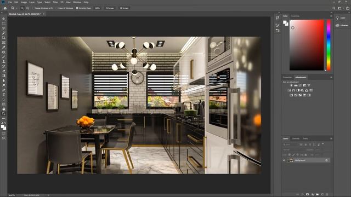
Task: Open the File menu
Action: (x=10, y=2)
